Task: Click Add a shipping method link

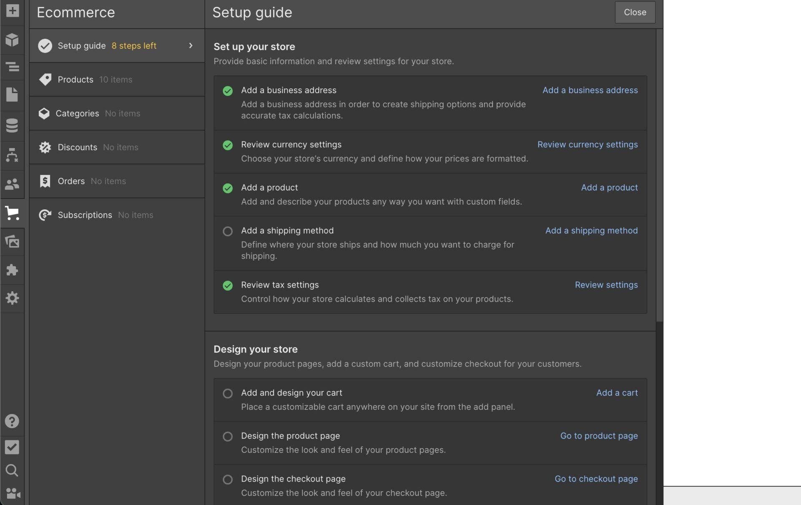Action: pos(591,231)
